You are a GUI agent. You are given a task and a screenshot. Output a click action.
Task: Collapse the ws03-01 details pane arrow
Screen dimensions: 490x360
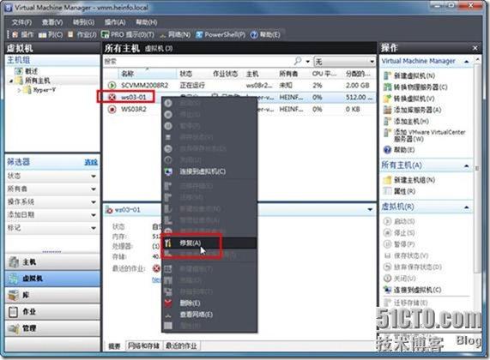point(370,209)
